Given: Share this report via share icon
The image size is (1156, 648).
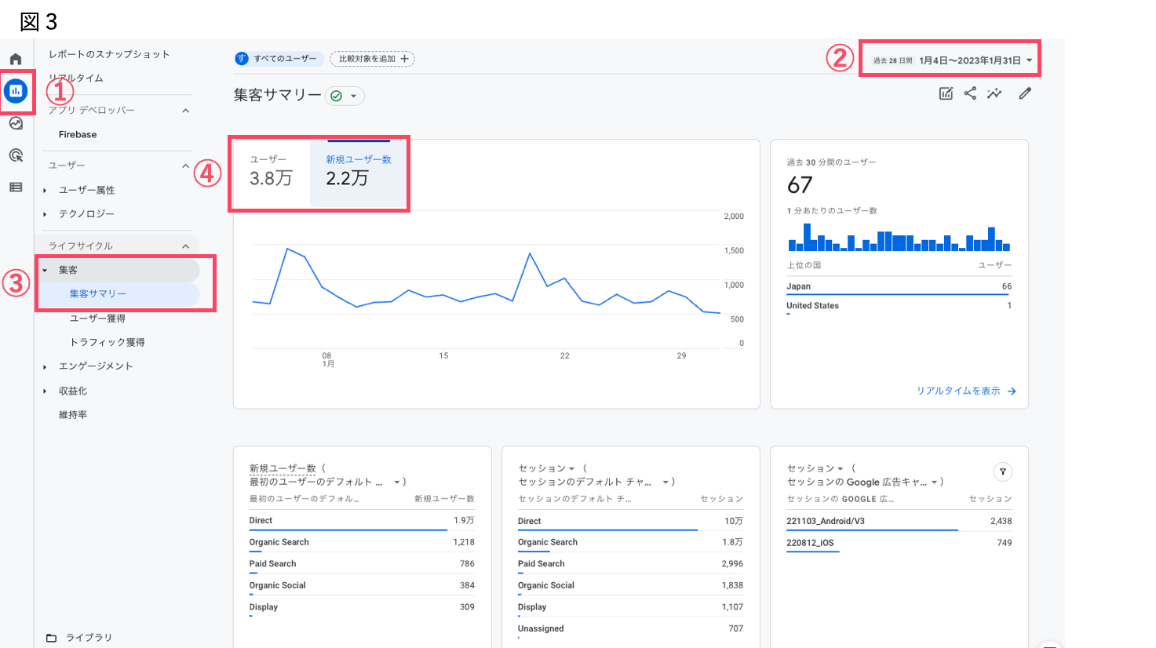Looking at the screenshot, I should tap(970, 93).
